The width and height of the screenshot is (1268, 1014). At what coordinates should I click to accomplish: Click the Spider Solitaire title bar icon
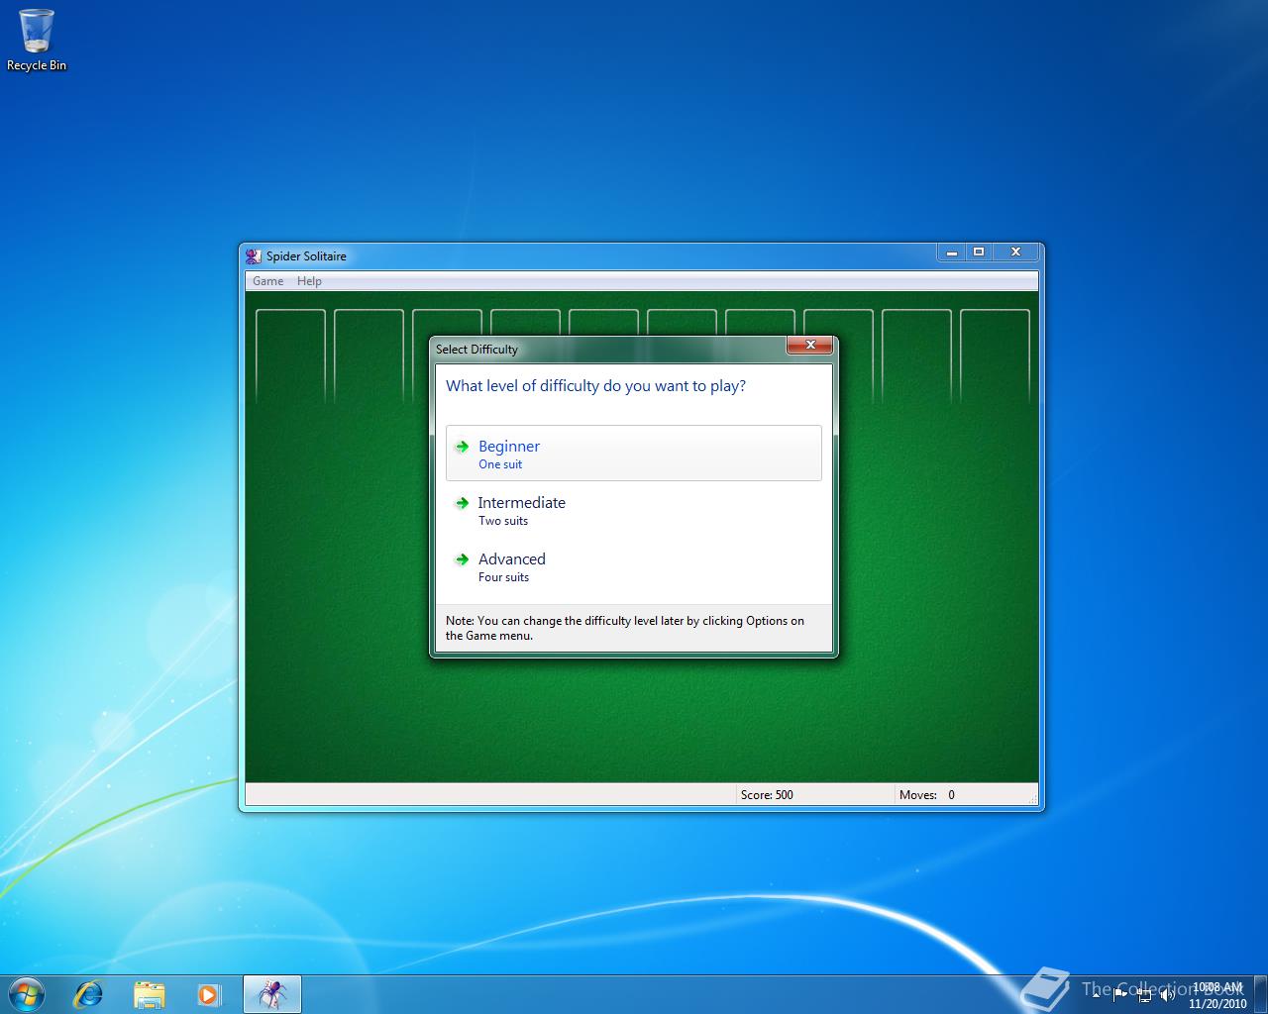[x=254, y=255]
